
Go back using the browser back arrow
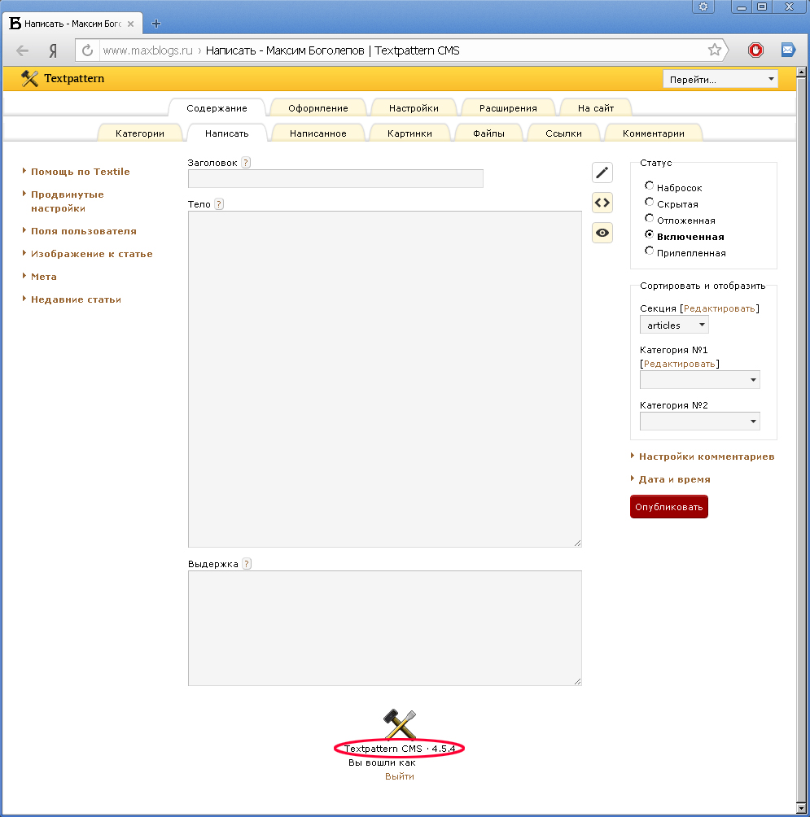click(x=23, y=50)
